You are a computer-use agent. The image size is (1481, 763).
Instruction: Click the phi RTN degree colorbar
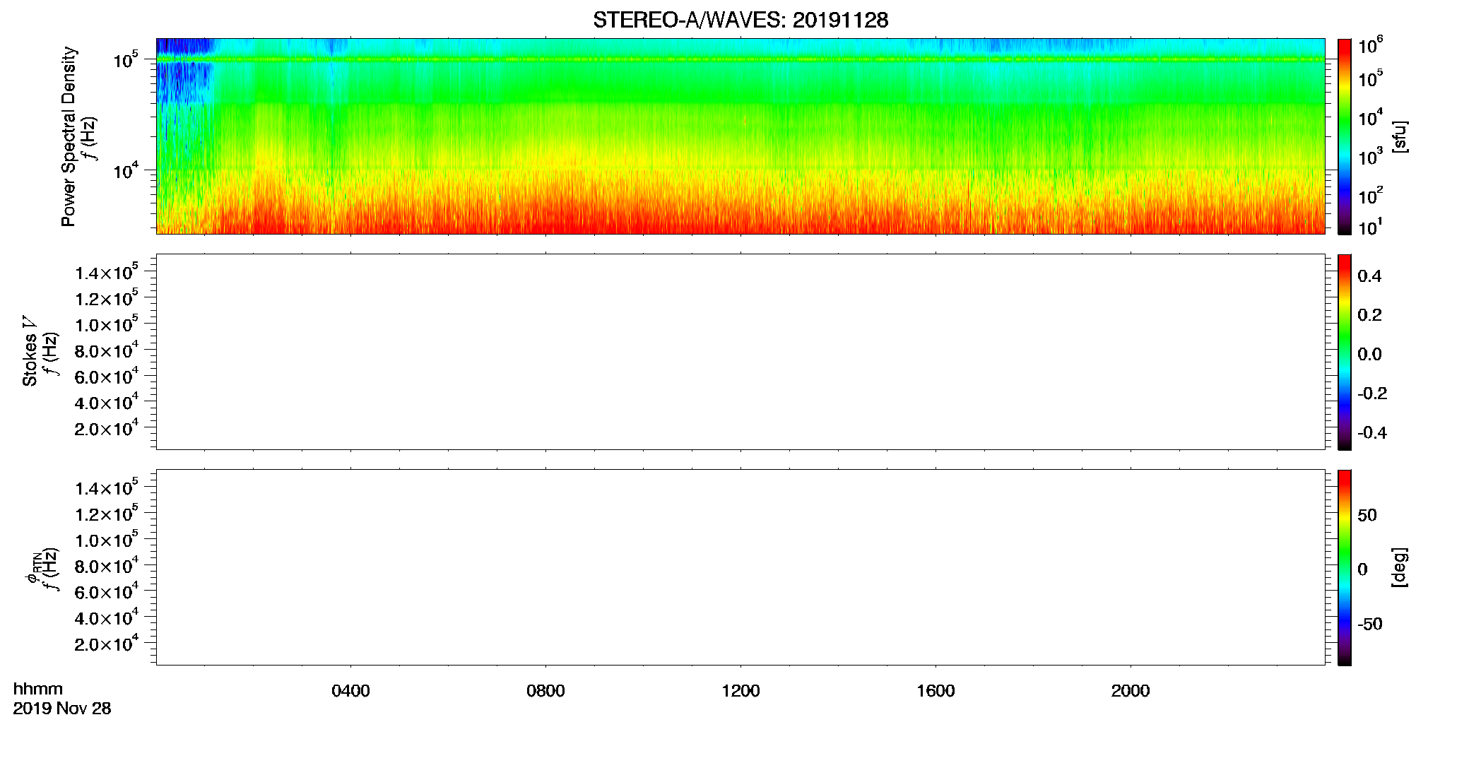[x=1344, y=567]
